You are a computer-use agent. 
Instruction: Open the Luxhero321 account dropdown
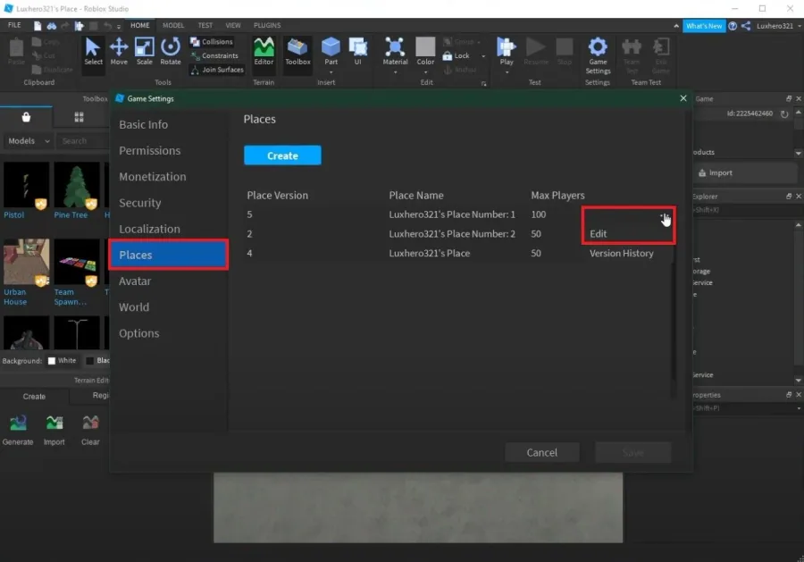pos(778,26)
